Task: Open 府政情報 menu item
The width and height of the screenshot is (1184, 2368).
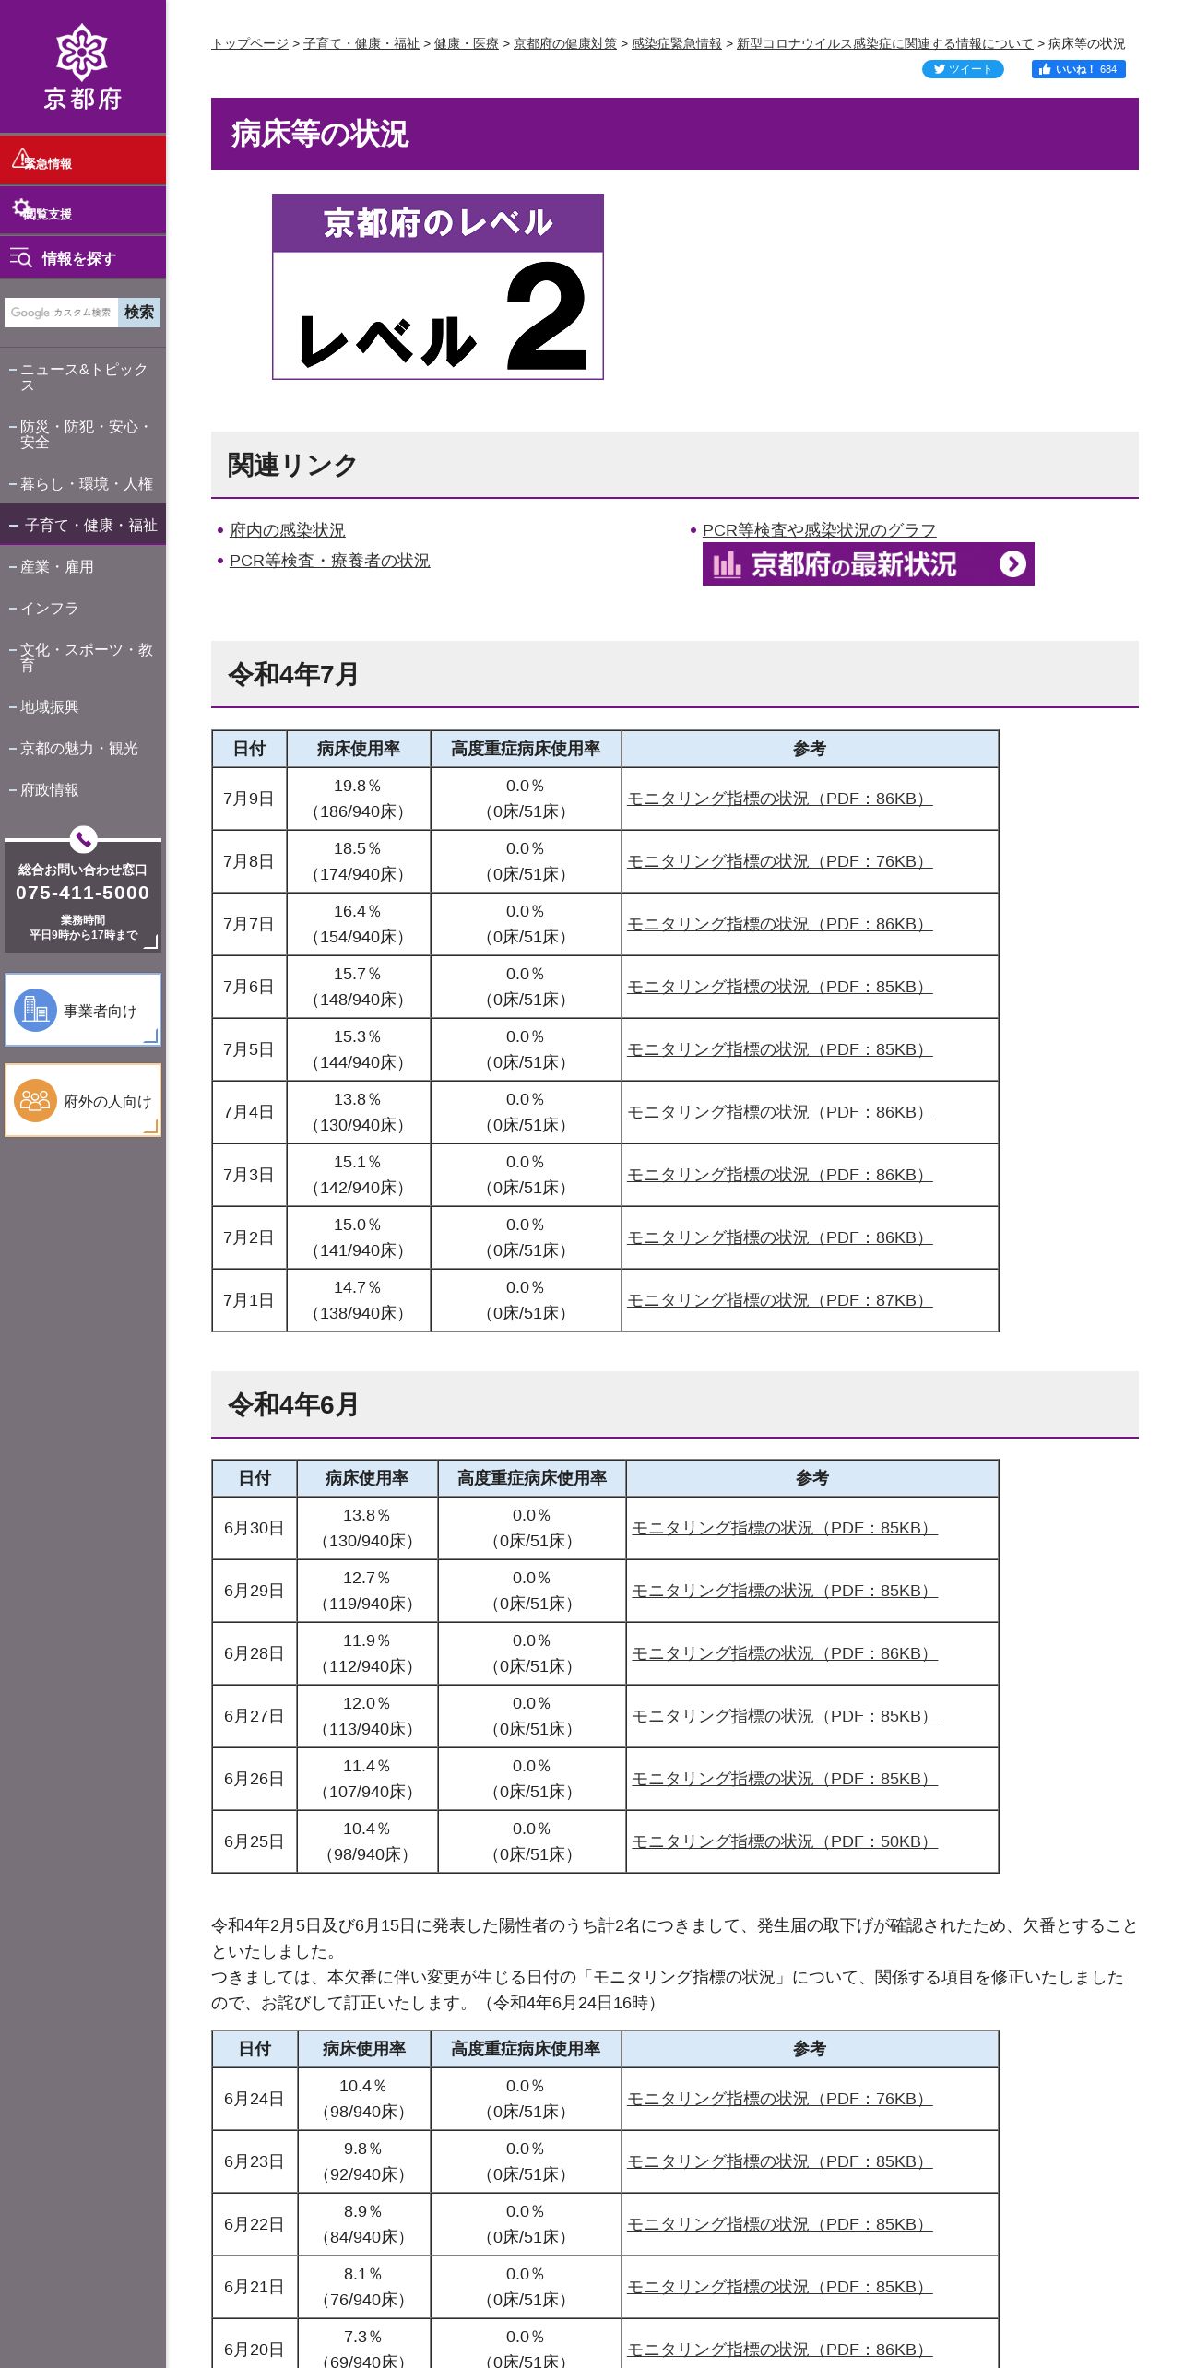Action: pos(83,789)
